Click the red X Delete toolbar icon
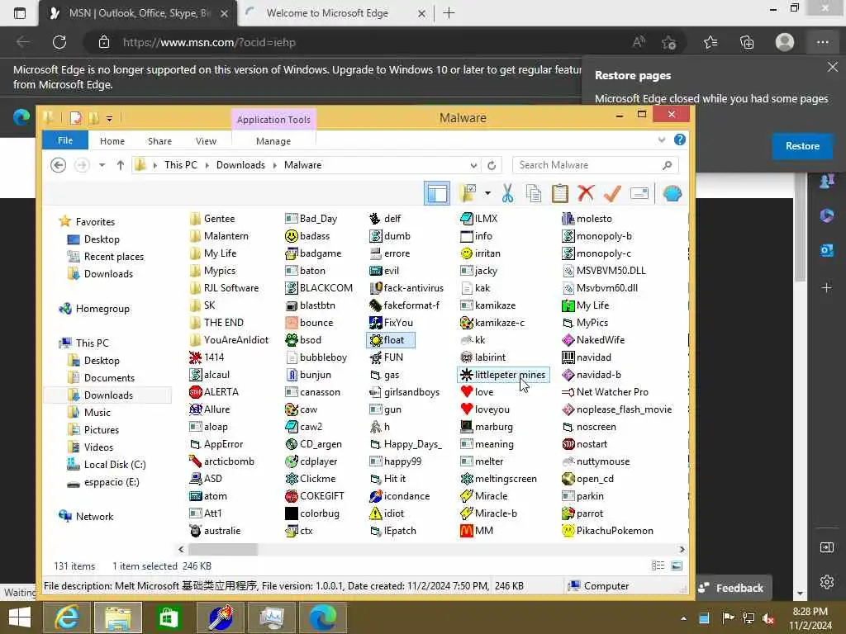 point(586,193)
